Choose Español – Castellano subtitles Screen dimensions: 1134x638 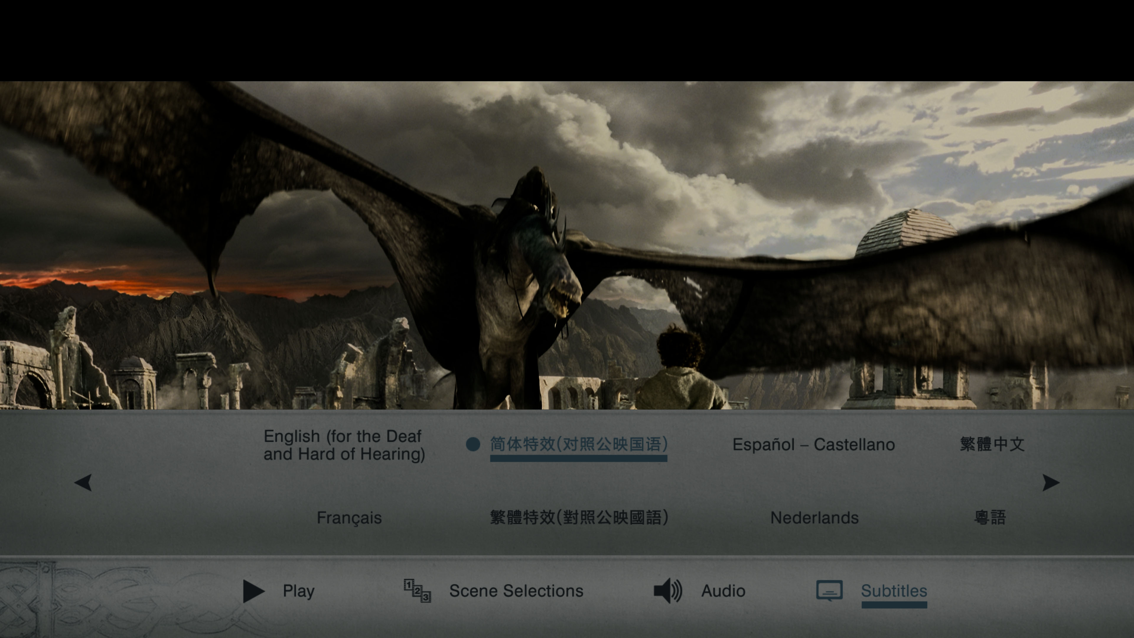coord(814,445)
